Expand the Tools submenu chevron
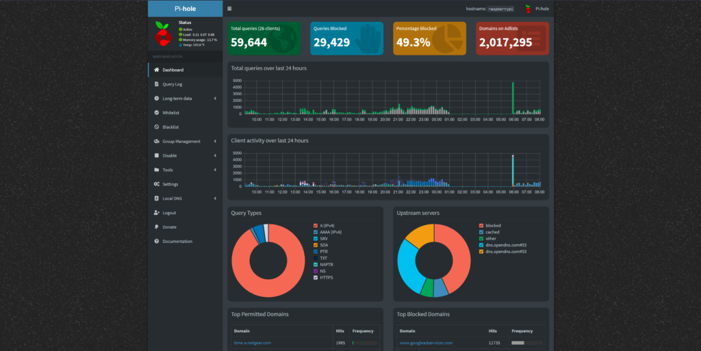The height and width of the screenshot is (351, 701). tap(215, 170)
